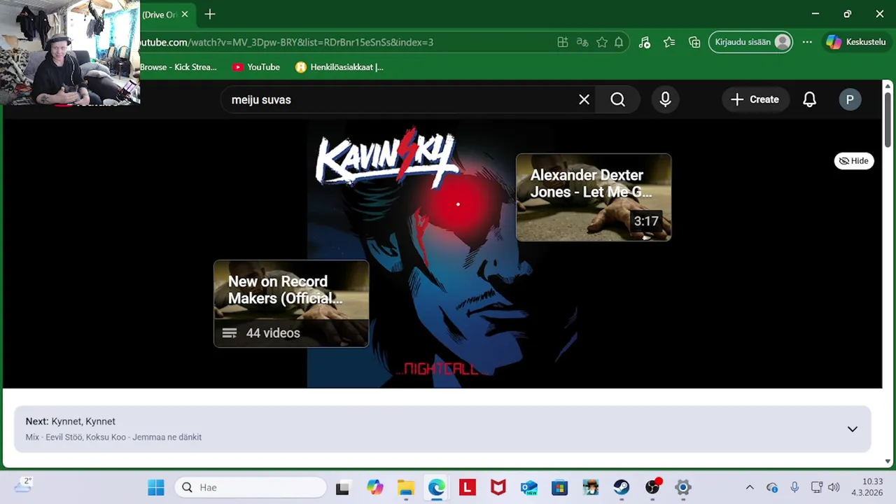Click the Kirjaudu sisään sign-in button
The height and width of the screenshot is (504, 896).
(751, 42)
